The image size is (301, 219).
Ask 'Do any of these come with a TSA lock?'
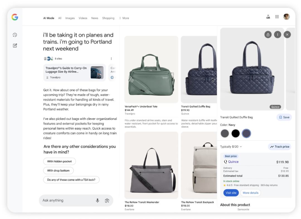[71, 180]
